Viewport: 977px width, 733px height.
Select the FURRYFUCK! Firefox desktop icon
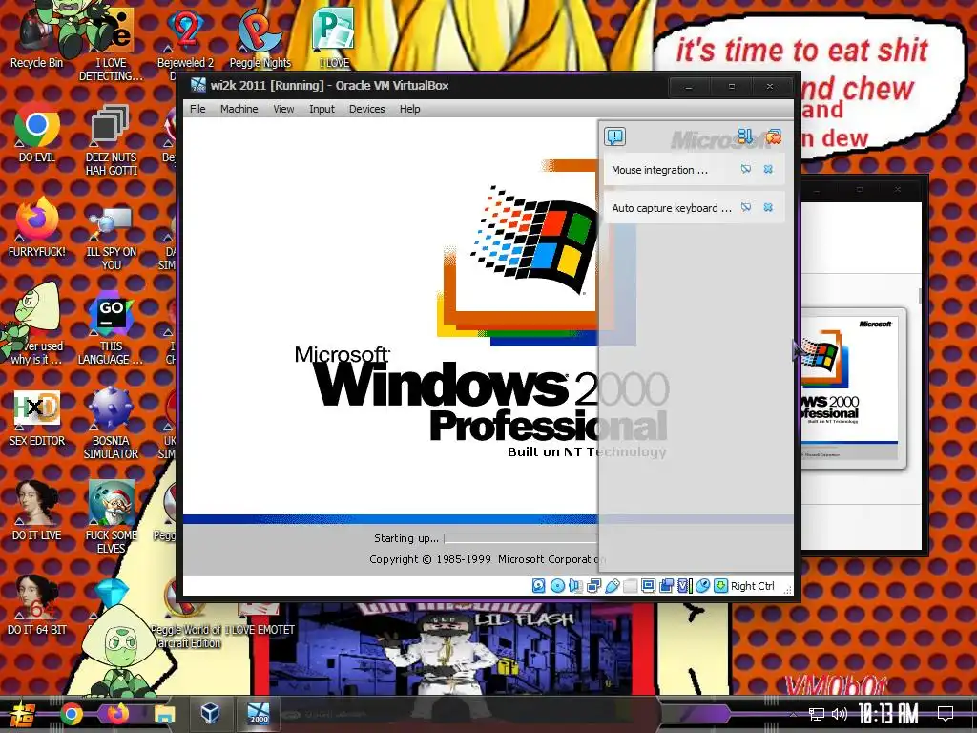[x=37, y=227]
